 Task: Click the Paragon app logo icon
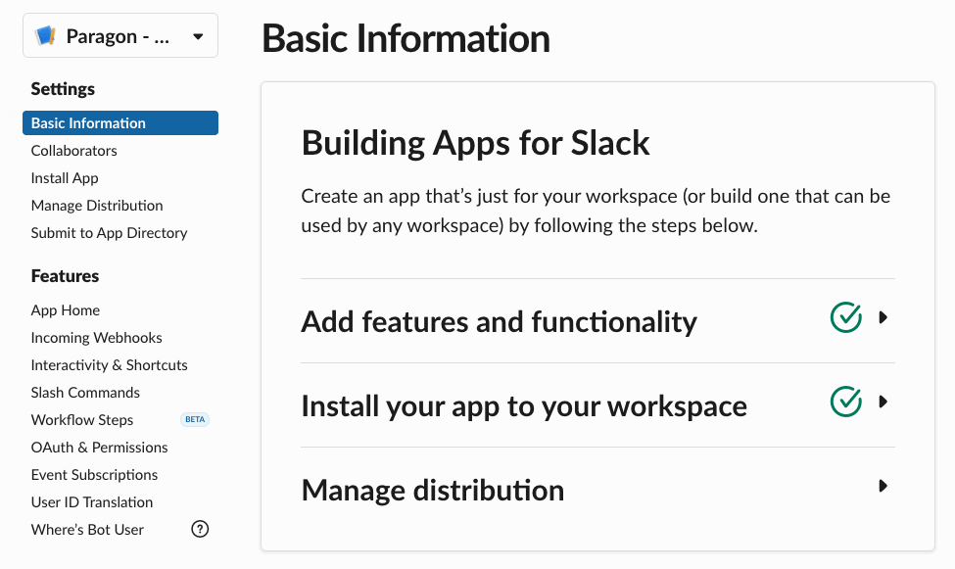[46, 36]
